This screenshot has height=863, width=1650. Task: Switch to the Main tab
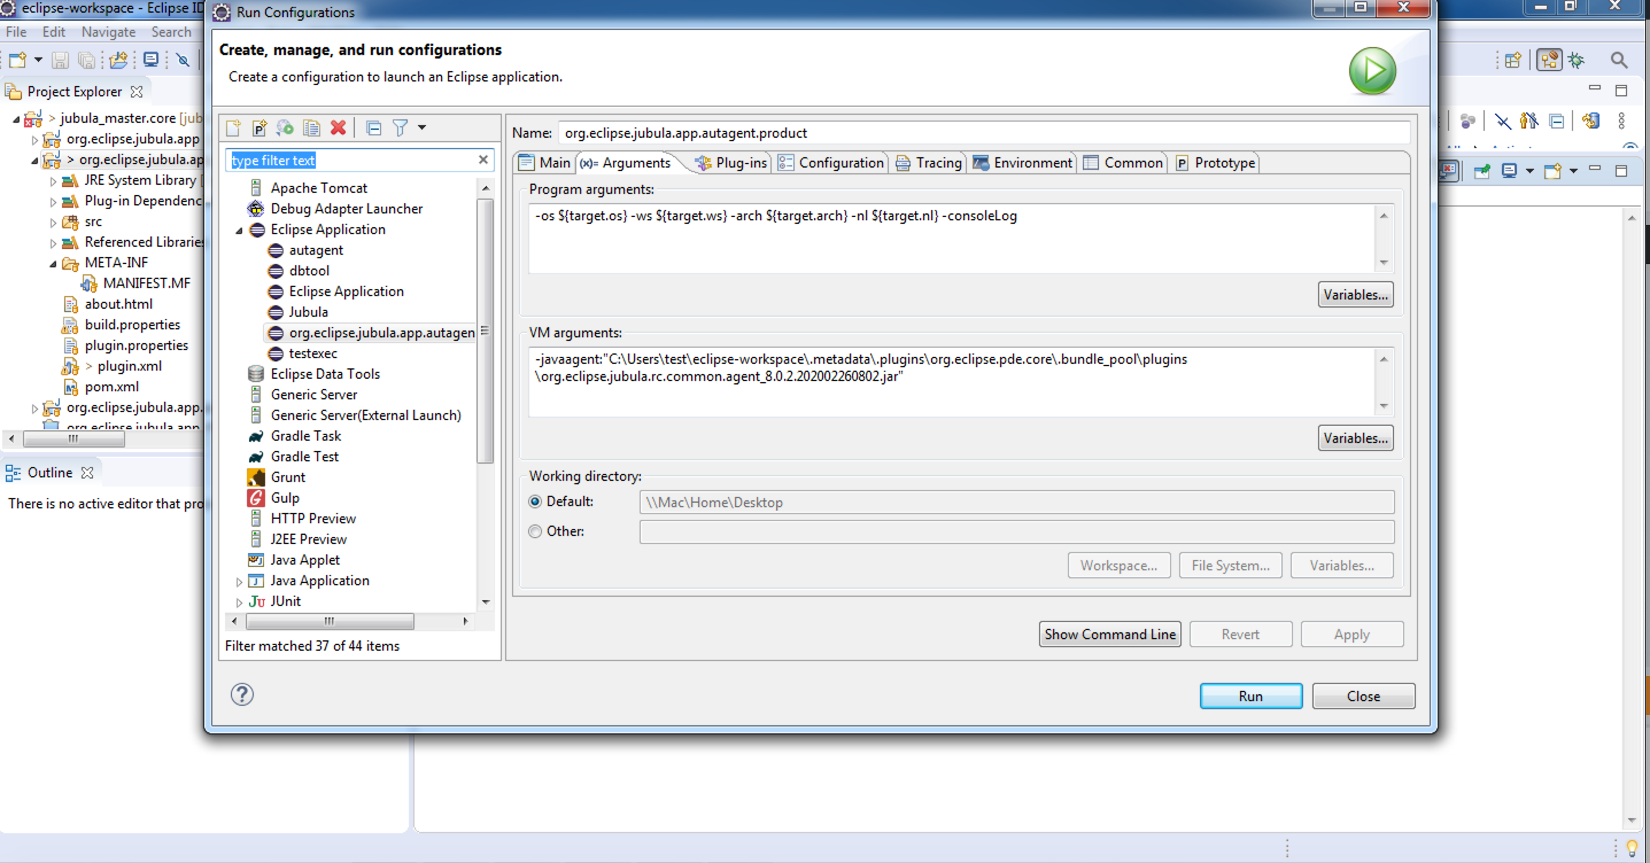tap(545, 162)
